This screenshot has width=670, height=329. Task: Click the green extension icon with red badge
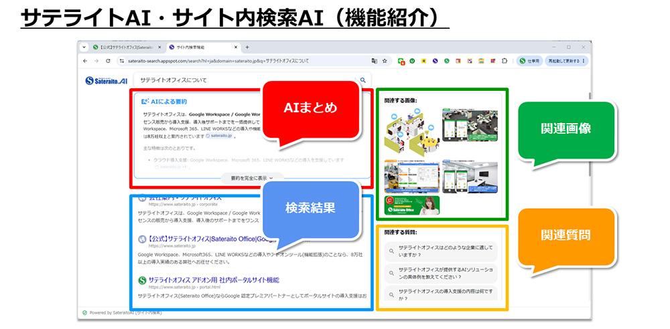pos(401,62)
